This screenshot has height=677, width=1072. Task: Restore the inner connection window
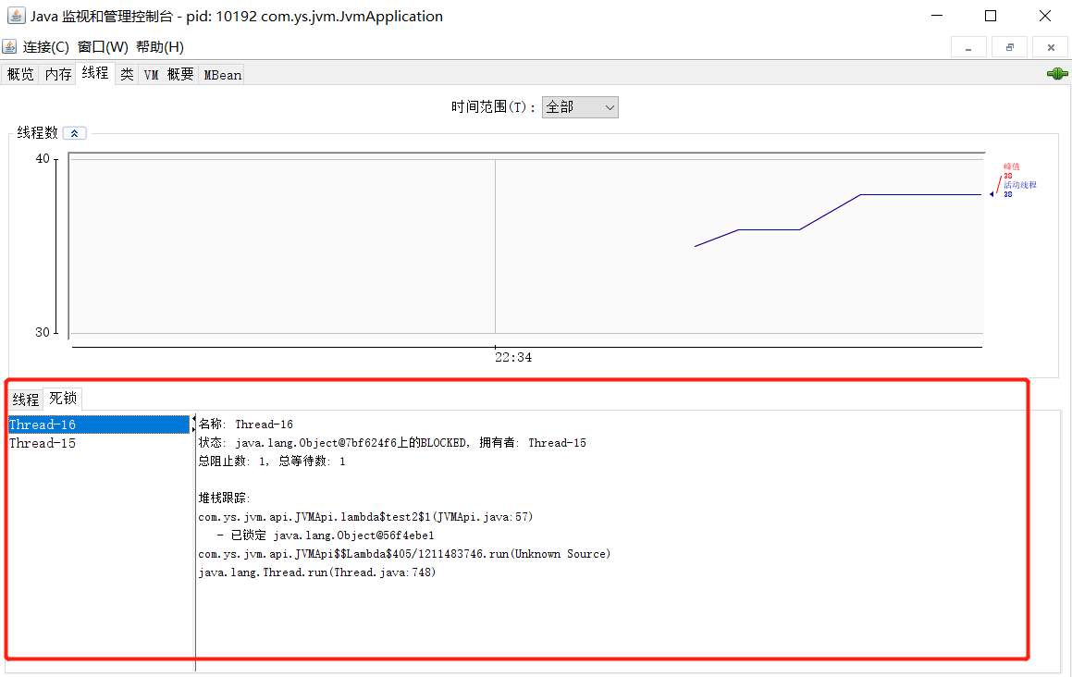(1010, 47)
